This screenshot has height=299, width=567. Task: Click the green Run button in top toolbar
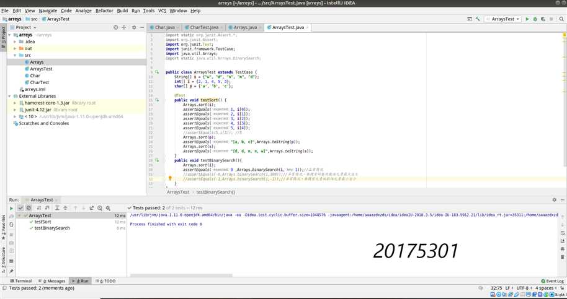[527, 19]
